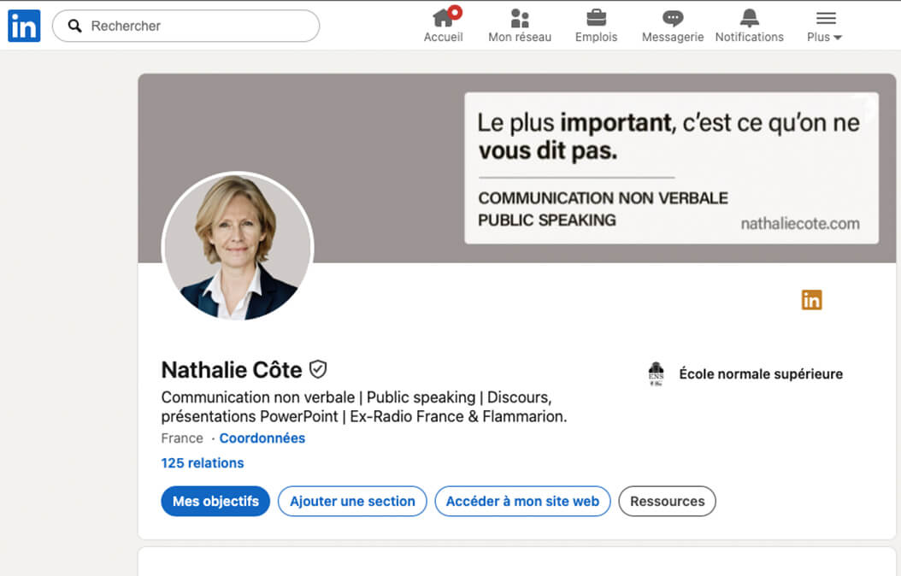This screenshot has height=576, width=901.
Task: Click the hamburger menu icon above Plus
Action: point(826,19)
